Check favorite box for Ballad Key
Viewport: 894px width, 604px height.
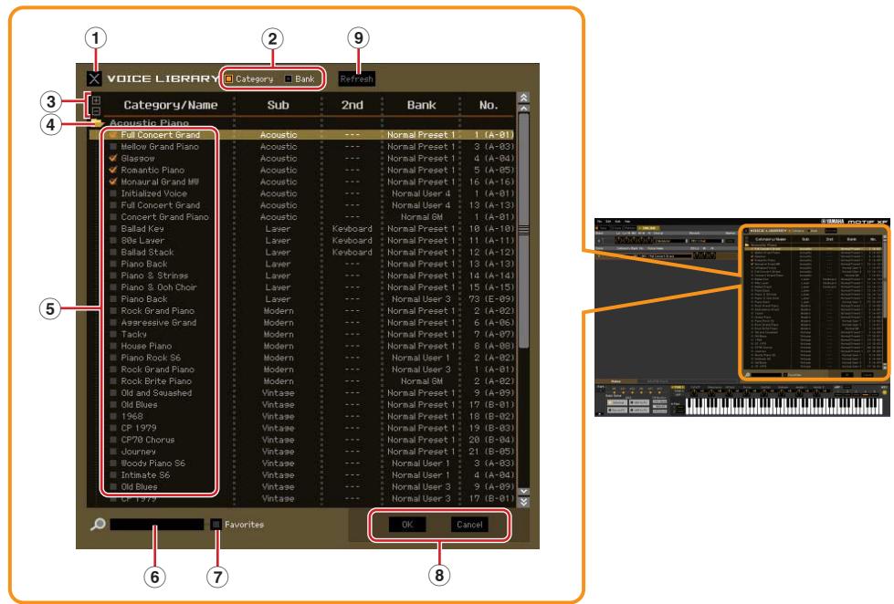113,228
